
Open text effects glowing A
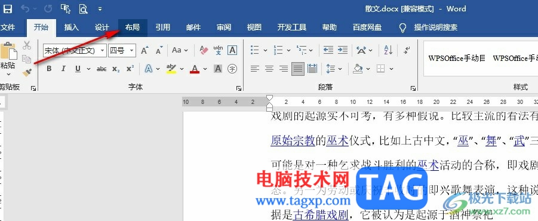(149, 69)
